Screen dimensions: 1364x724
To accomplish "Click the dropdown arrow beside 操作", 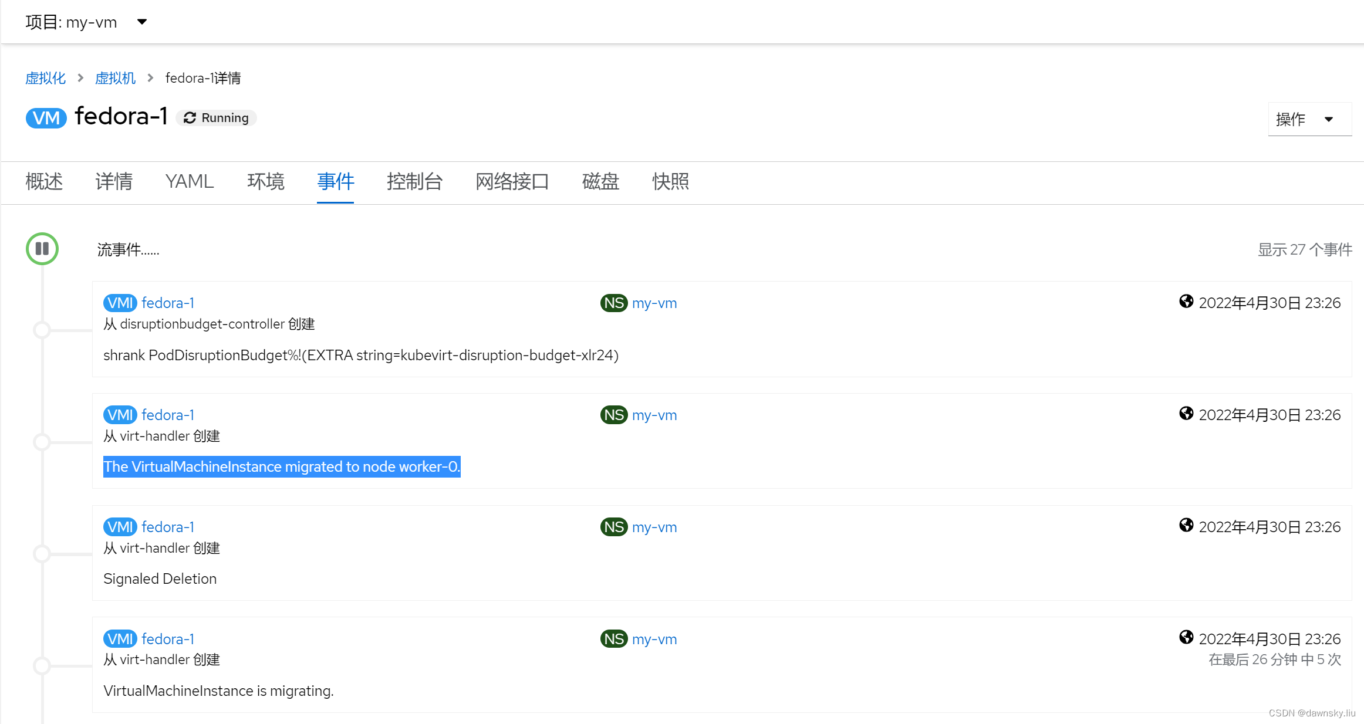I will click(1329, 119).
